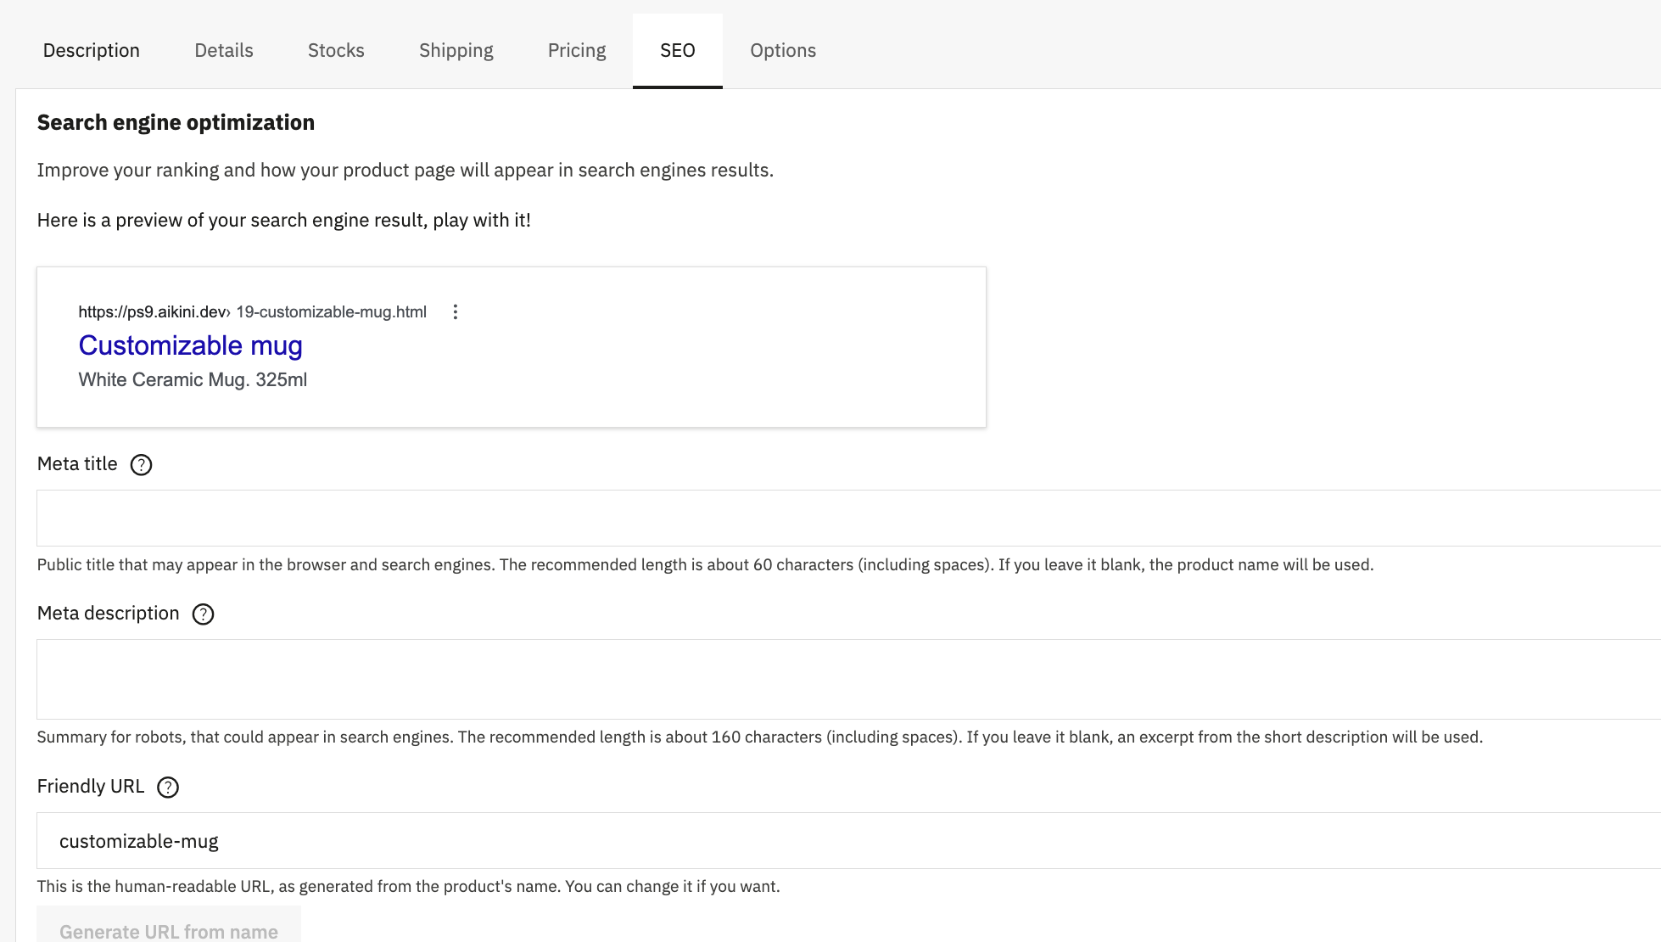This screenshot has height=942, width=1661.
Task: Show help for Friendly URL
Action: (x=168, y=788)
